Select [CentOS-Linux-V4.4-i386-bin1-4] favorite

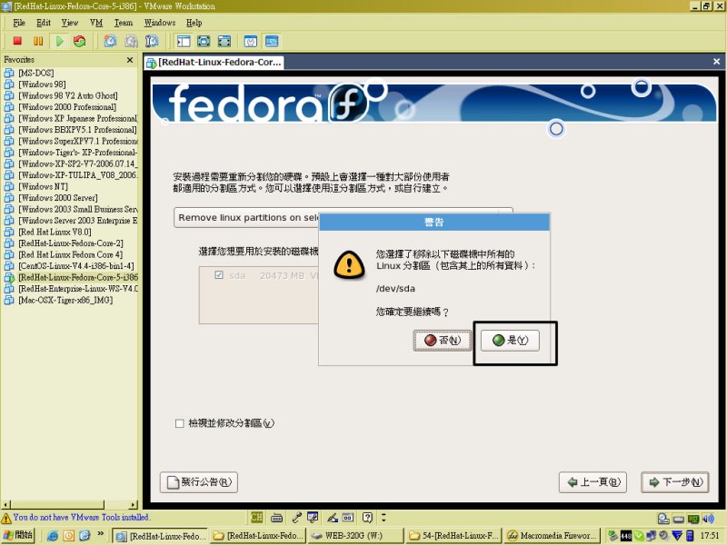click(x=76, y=266)
